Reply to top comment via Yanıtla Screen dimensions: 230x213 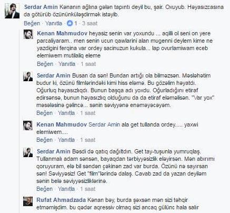point(54,23)
